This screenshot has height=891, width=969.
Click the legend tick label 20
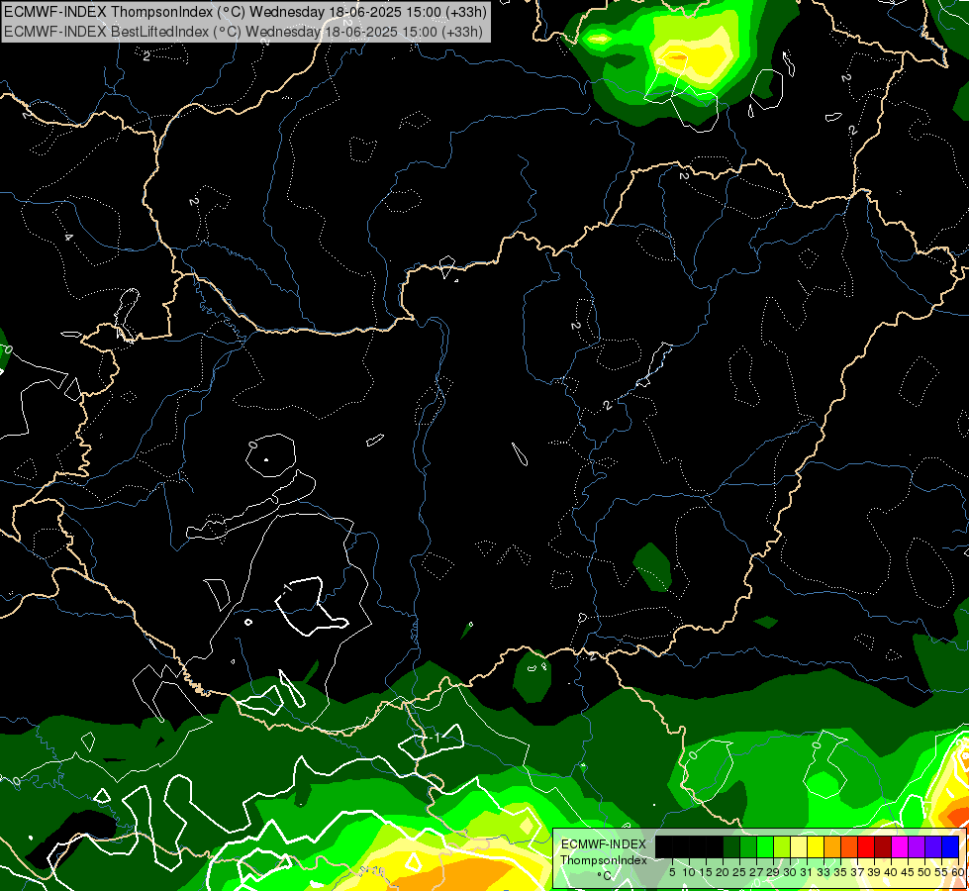[x=723, y=872]
